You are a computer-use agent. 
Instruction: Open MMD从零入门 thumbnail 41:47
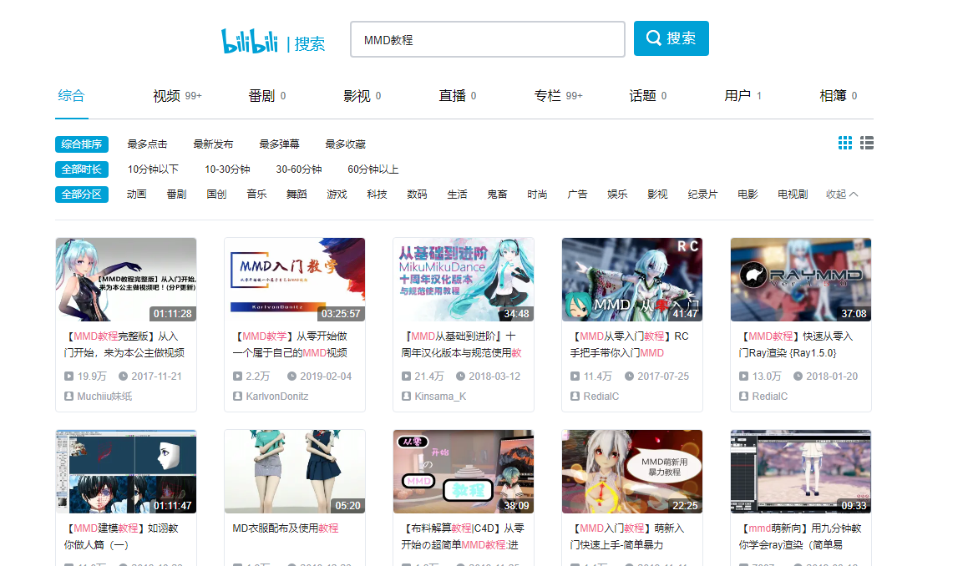(x=632, y=280)
